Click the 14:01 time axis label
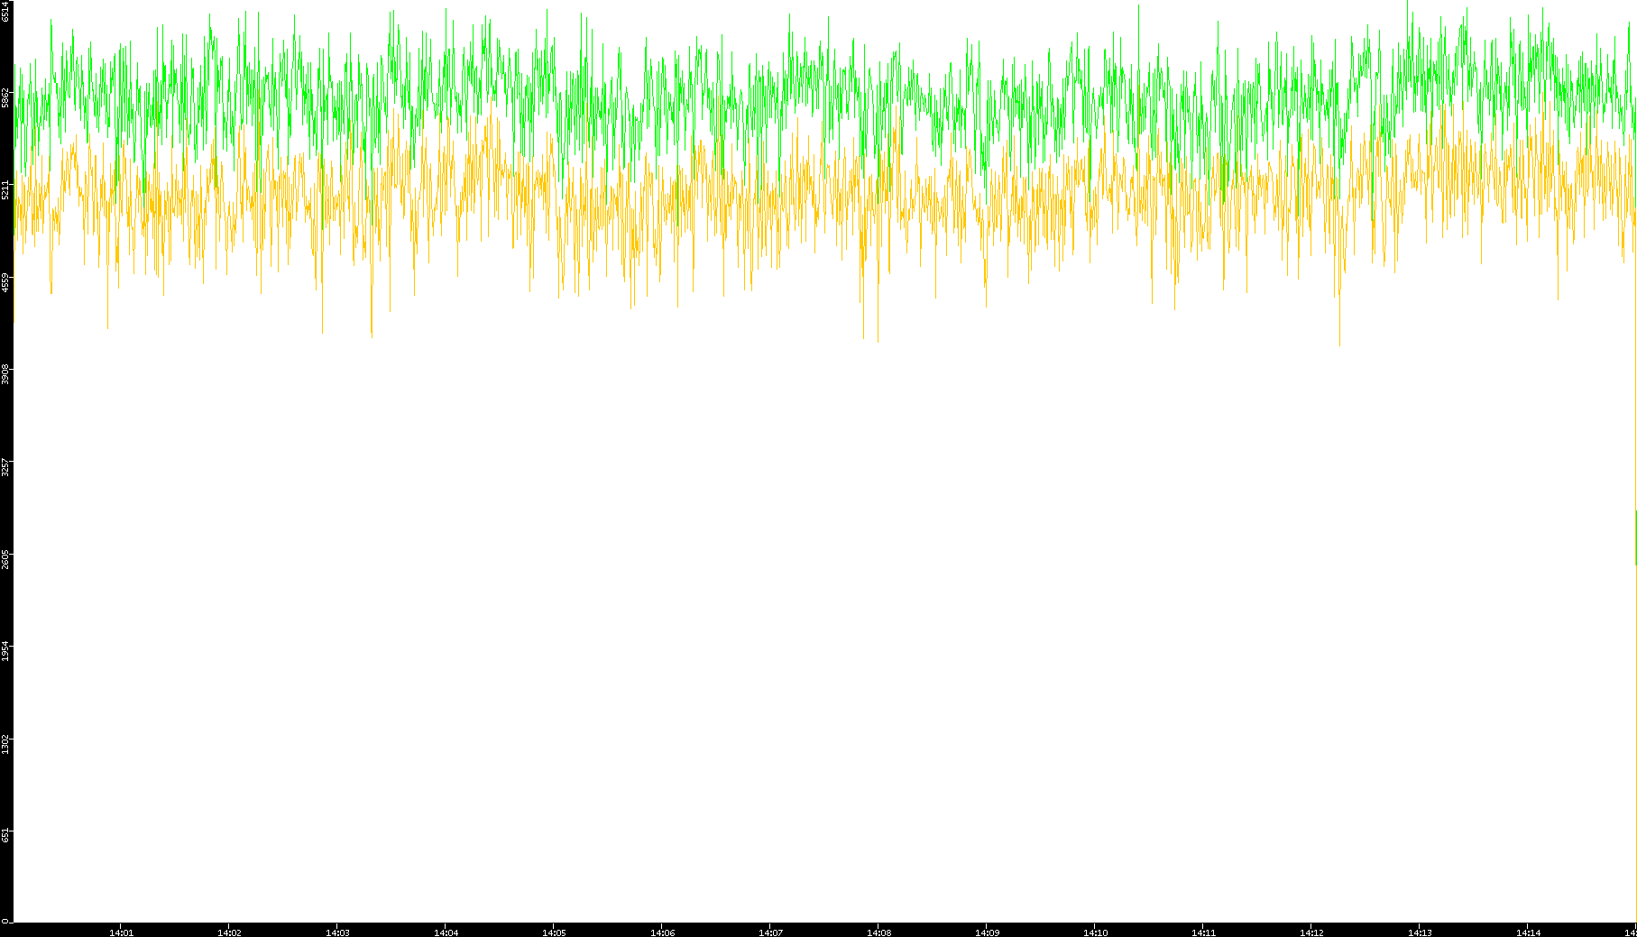This screenshot has height=937, width=1637. click(121, 932)
